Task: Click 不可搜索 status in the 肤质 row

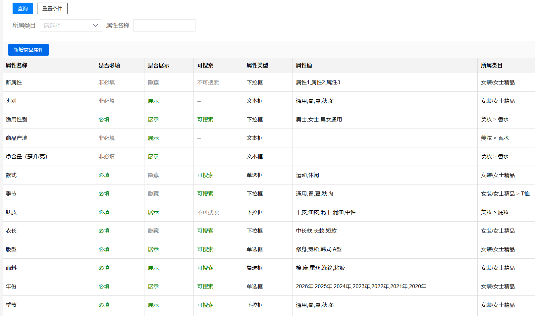Action: coord(208,212)
